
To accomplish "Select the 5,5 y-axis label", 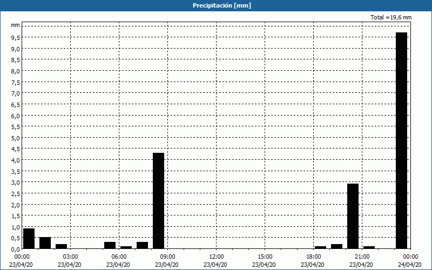I will [x=16, y=127].
